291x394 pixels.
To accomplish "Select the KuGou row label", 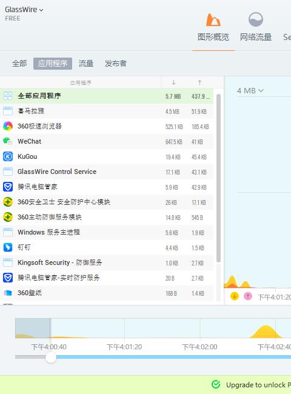I will tap(27, 156).
